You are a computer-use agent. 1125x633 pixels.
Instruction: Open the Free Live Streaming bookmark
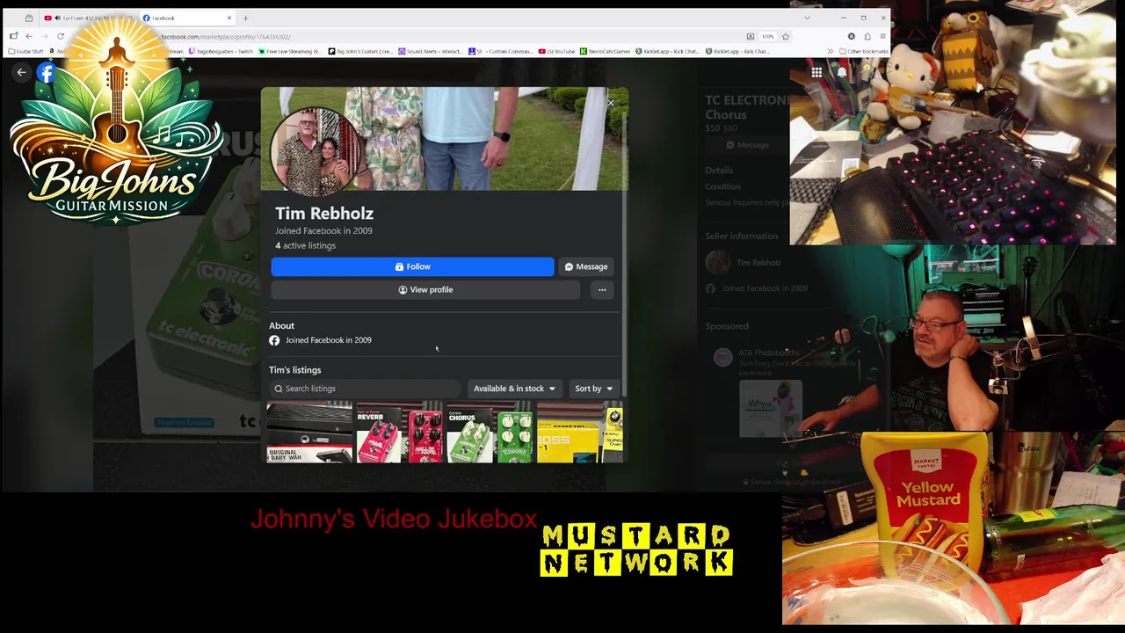(290, 51)
